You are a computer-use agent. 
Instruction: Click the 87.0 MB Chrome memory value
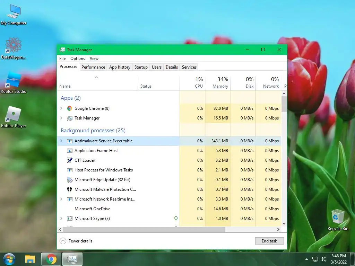pos(221,108)
